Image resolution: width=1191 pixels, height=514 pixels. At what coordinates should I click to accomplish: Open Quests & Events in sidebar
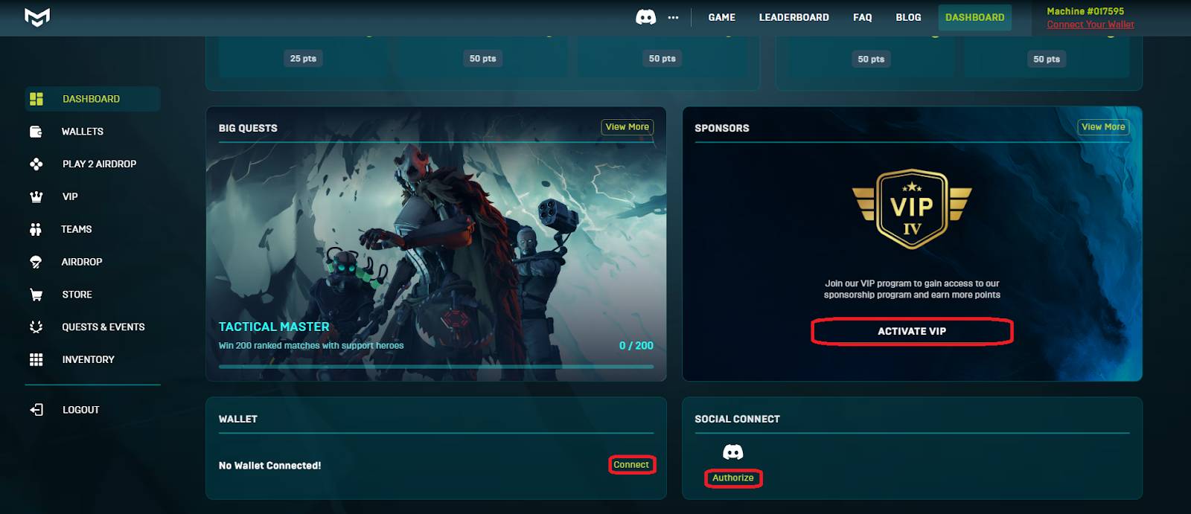pyautogui.click(x=103, y=327)
